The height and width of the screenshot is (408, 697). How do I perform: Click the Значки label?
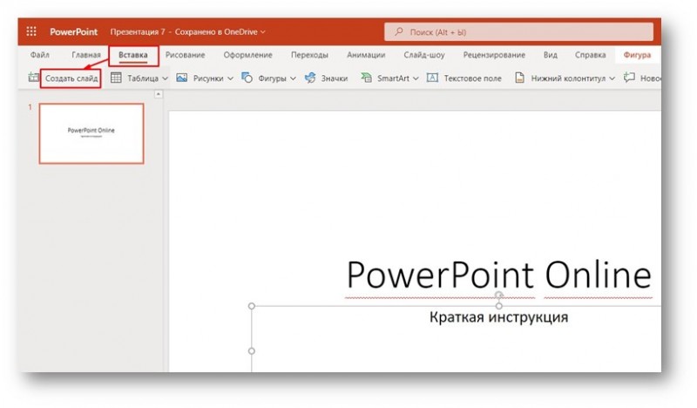(335, 78)
